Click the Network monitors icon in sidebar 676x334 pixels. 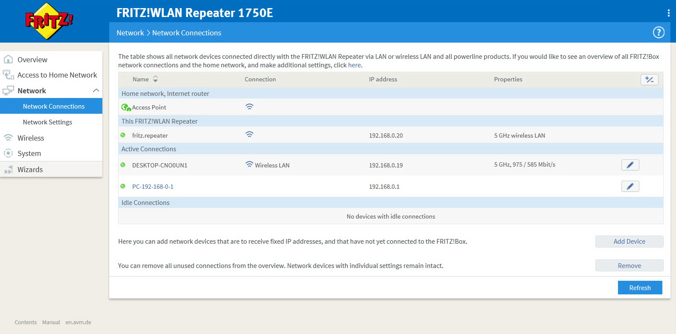(8, 90)
